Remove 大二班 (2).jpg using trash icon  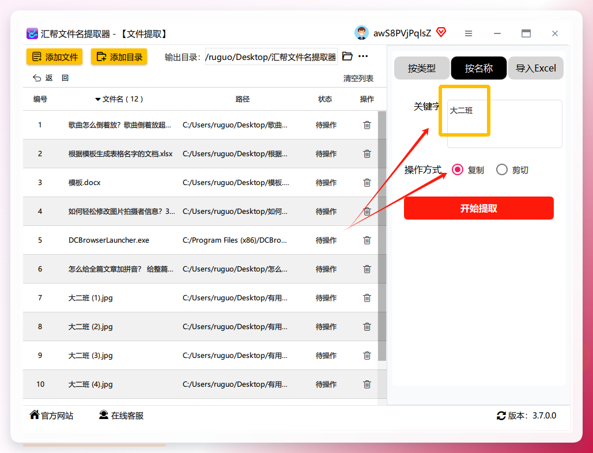pos(367,327)
